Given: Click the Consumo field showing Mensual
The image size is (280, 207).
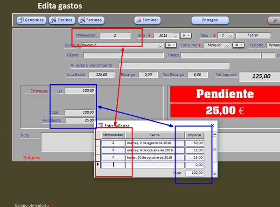Looking at the screenshot, I should pyautogui.click(x=215, y=45).
